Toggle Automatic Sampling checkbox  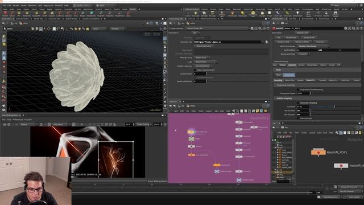(x=298, y=102)
